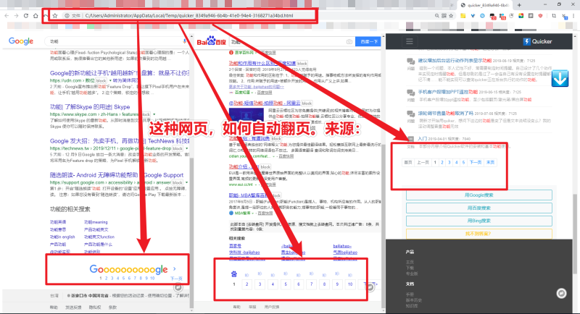
Task: Click the Quicker footer 版本历史 link
Action: (x=413, y=300)
